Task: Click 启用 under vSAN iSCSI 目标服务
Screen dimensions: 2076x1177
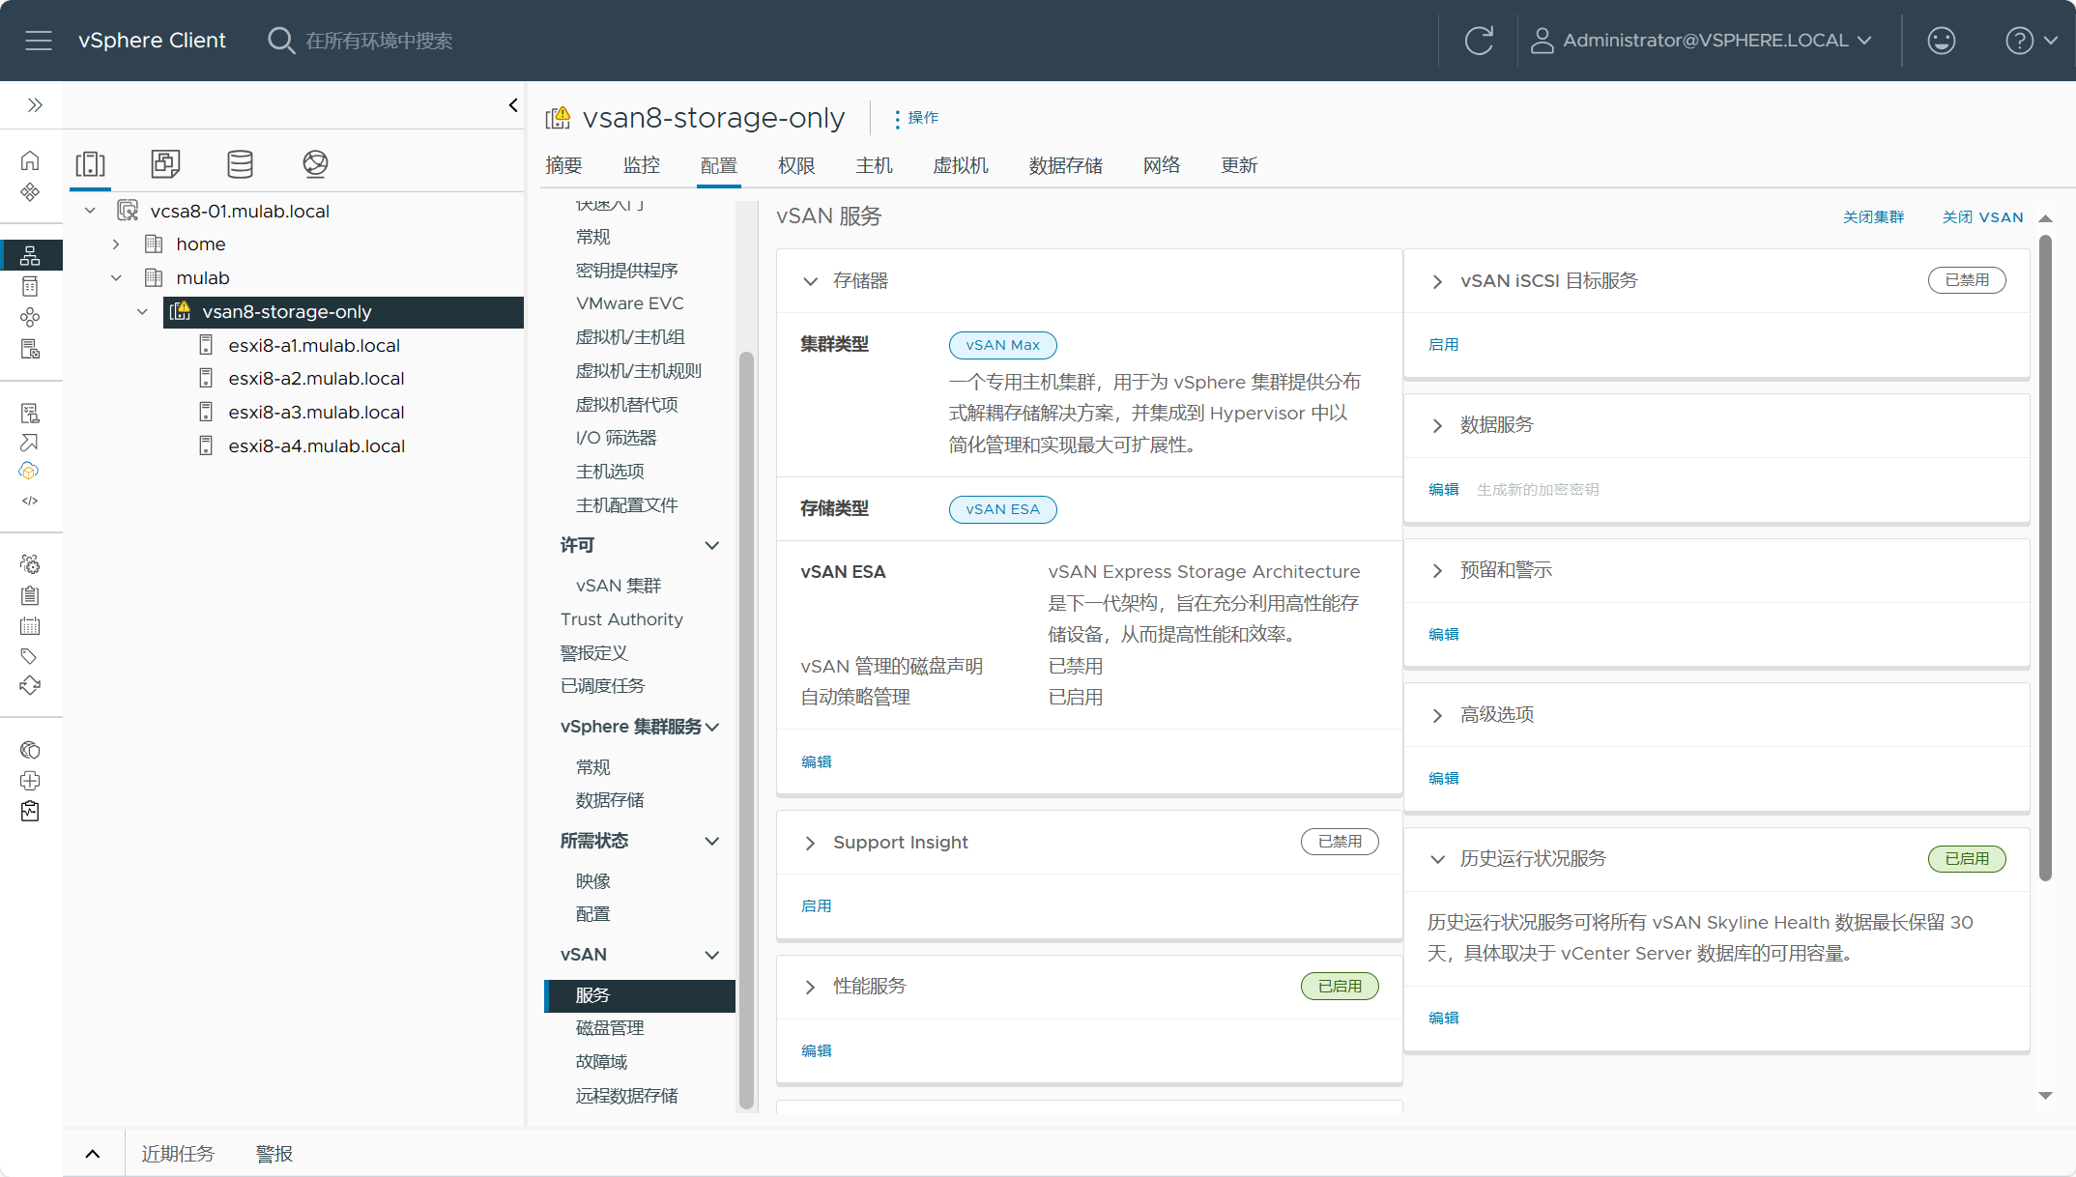Action: 1444,345
